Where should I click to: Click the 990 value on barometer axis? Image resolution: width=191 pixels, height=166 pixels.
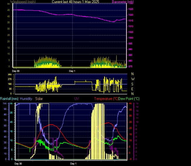[130, 49]
